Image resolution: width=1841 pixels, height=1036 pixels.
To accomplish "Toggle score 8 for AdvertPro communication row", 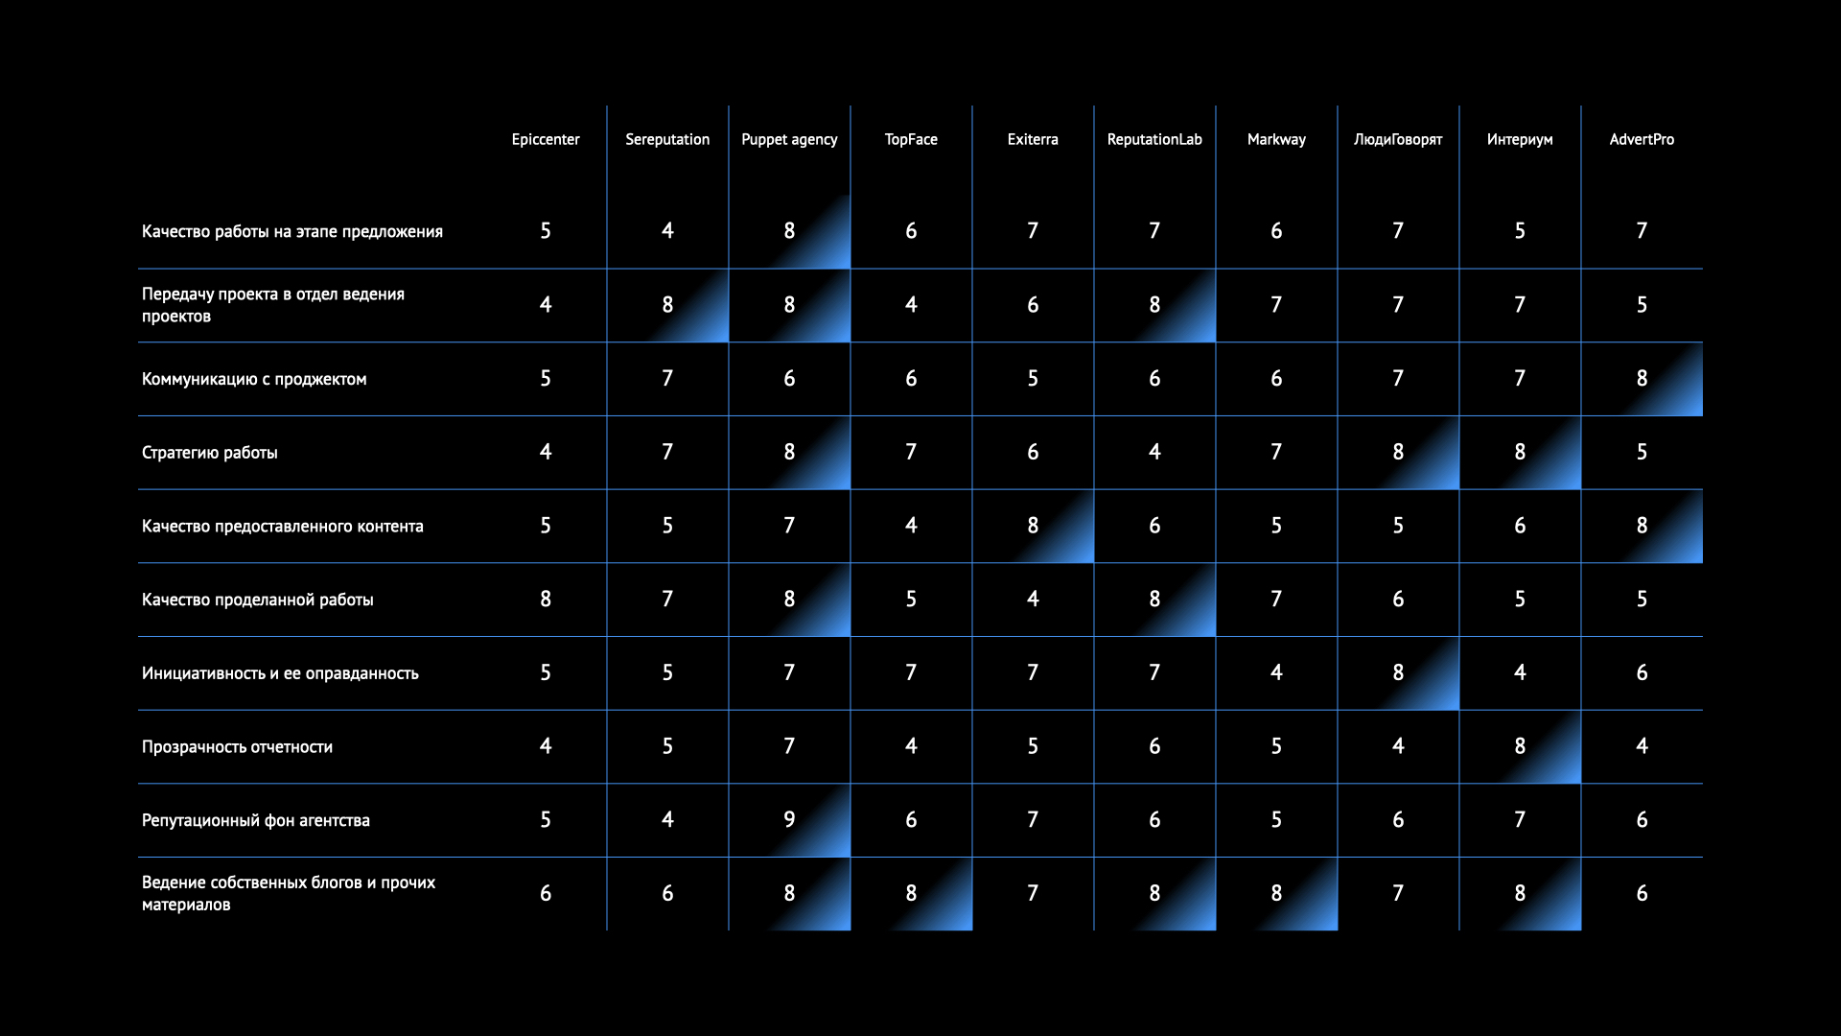I will [1642, 378].
